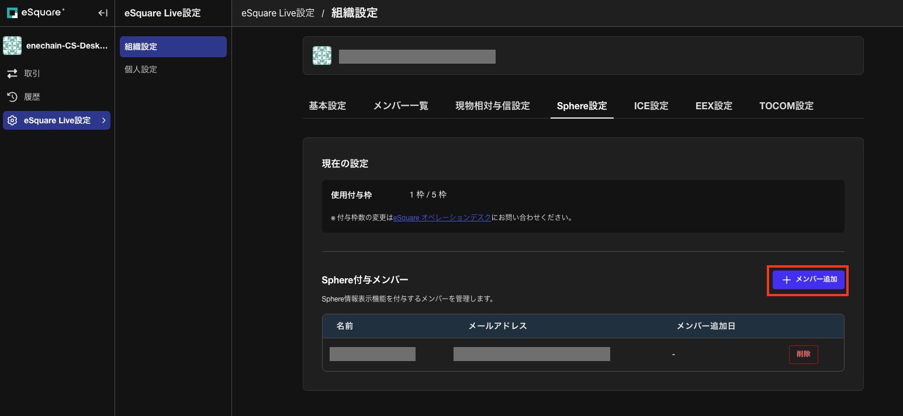Click the 現在の設定 heading

[345, 164]
